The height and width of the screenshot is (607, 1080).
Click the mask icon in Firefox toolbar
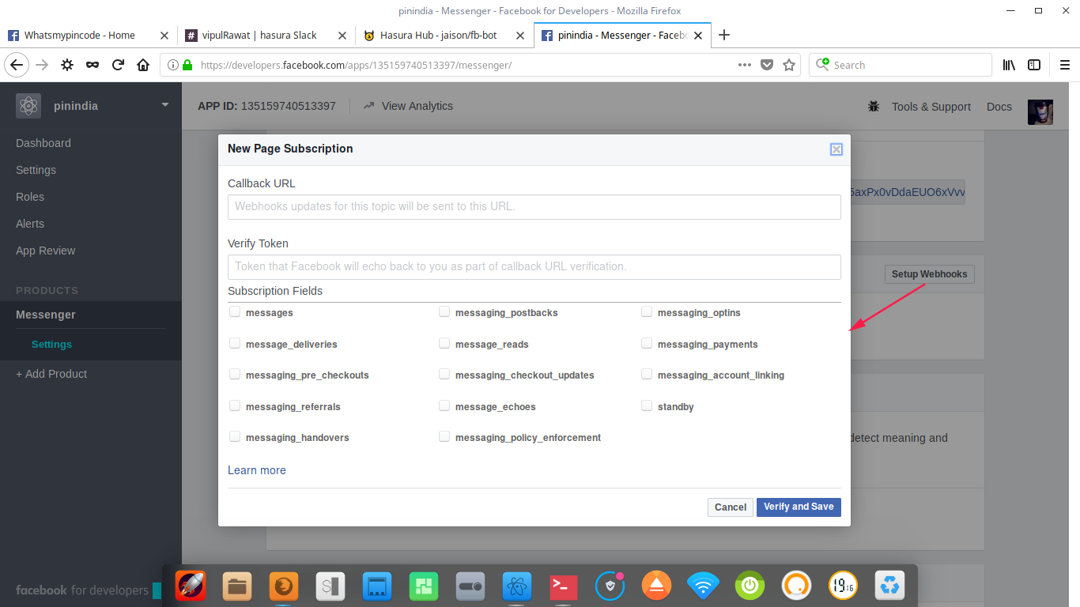(x=93, y=65)
